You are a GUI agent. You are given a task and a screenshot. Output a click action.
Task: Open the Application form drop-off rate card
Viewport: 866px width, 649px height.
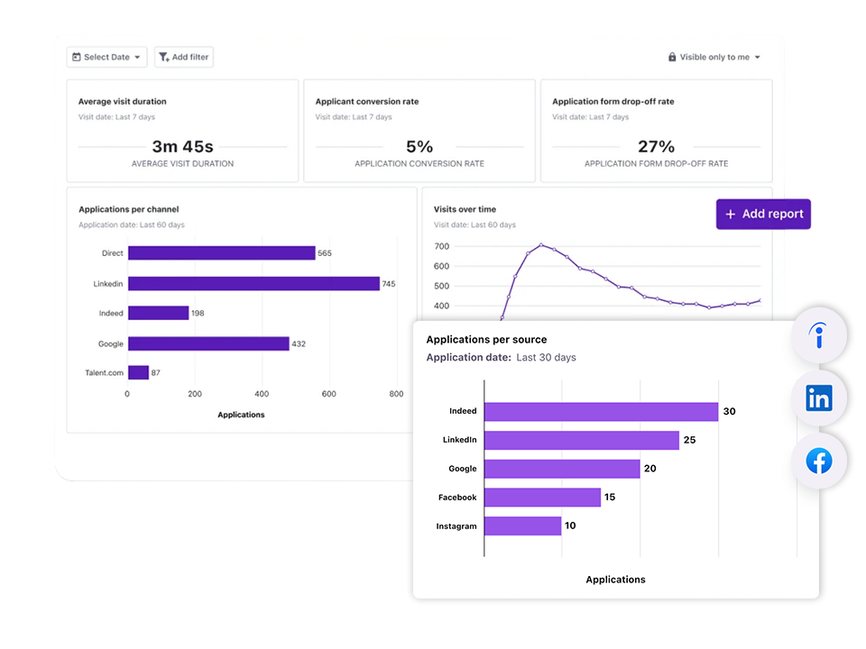[656, 131]
